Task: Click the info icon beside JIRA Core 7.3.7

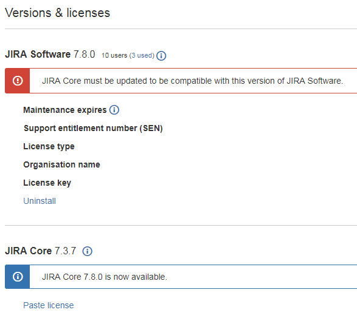Action: coord(87,251)
